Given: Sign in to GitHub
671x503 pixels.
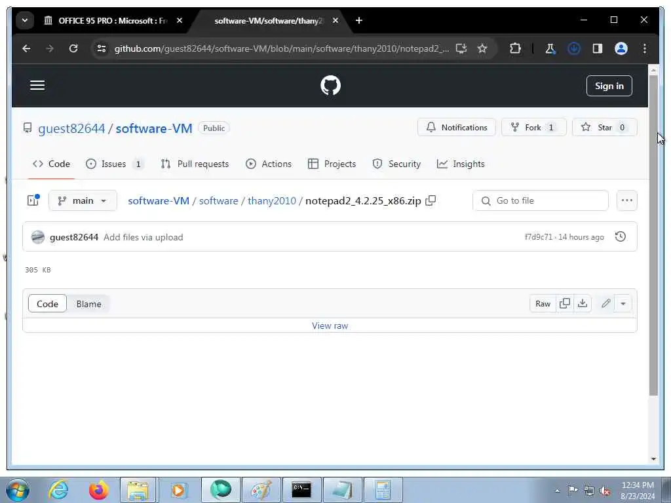Looking at the screenshot, I should pos(609,86).
